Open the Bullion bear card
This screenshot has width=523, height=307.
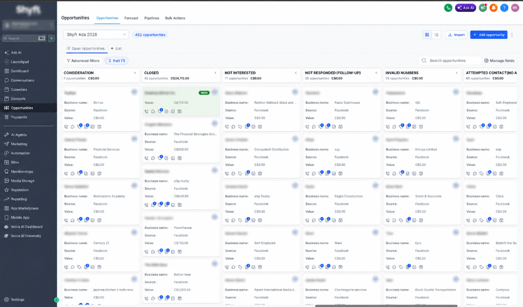181,281
